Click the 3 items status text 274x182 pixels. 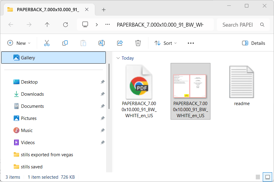tap(13, 177)
